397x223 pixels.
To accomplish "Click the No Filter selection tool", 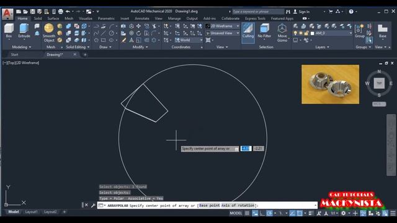I will [264, 31].
